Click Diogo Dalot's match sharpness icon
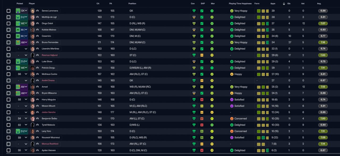The width and height of the screenshot is (340, 156). tap(202, 24)
